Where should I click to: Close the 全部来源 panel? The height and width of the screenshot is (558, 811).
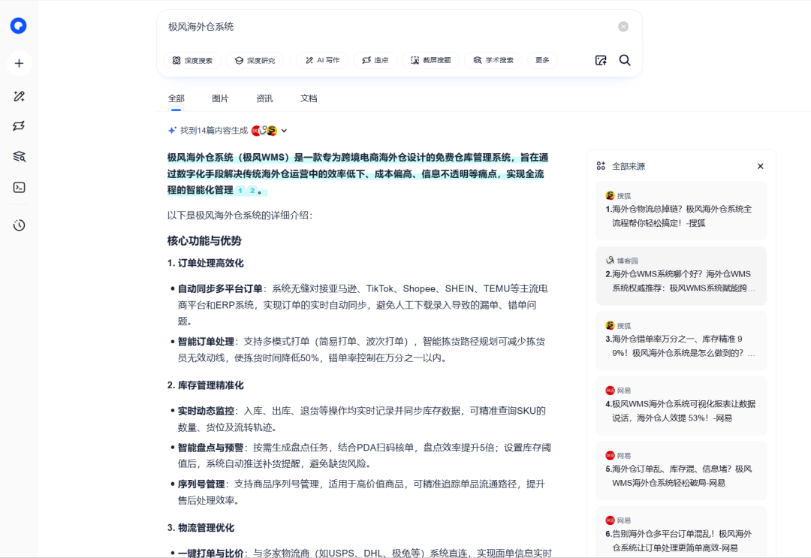coord(760,166)
